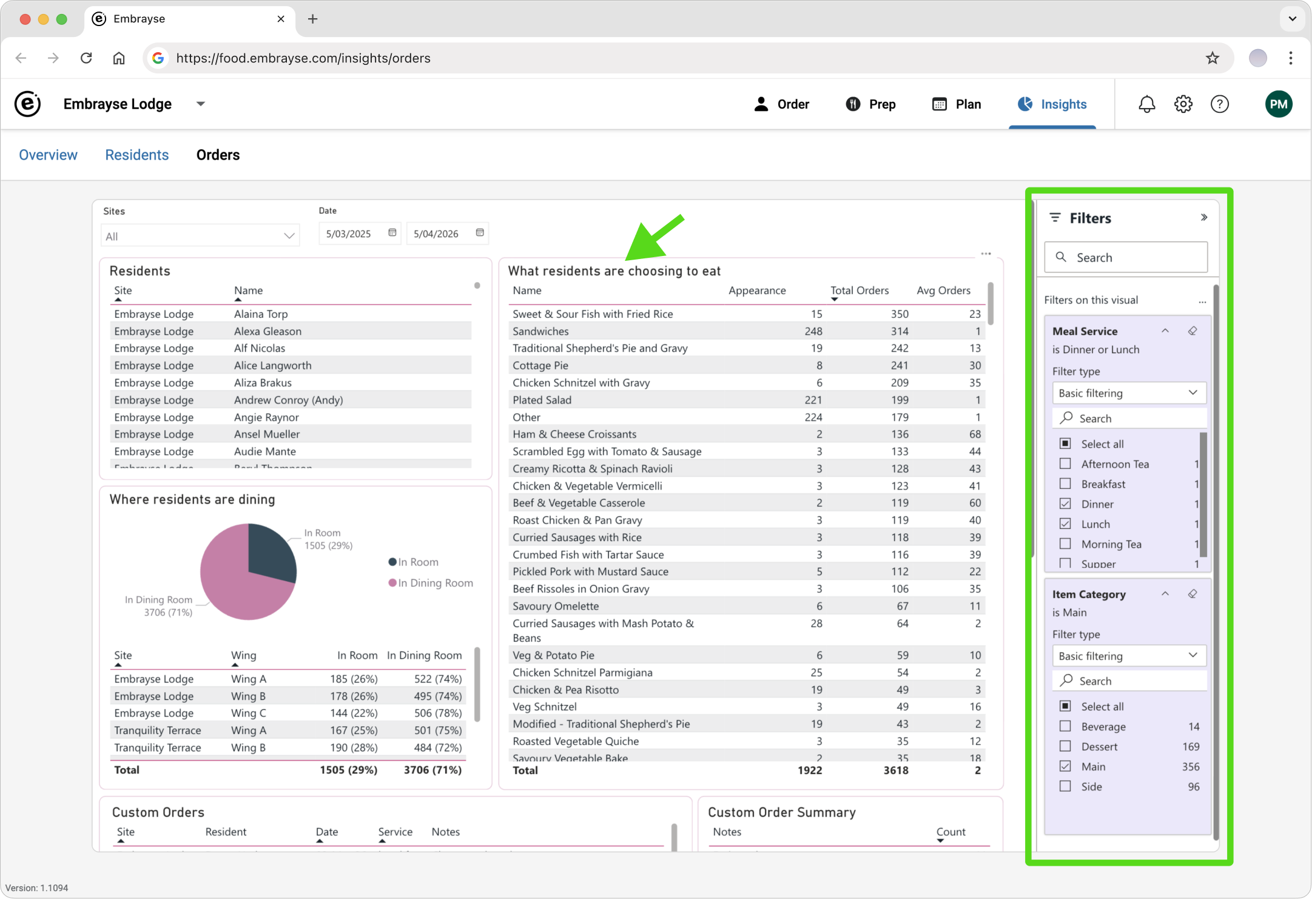Image resolution: width=1312 pixels, height=899 pixels.
Task: Open the Overview tab link
Action: [48, 155]
